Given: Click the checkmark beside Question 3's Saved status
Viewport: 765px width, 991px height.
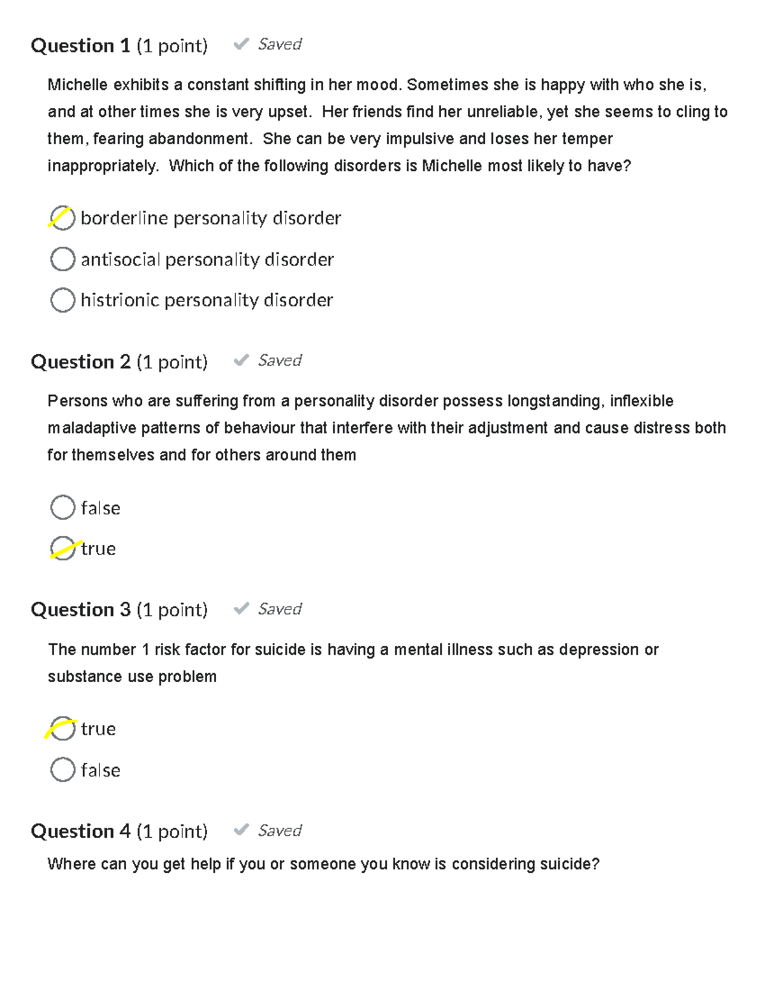Looking at the screenshot, I should click(241, 609).
